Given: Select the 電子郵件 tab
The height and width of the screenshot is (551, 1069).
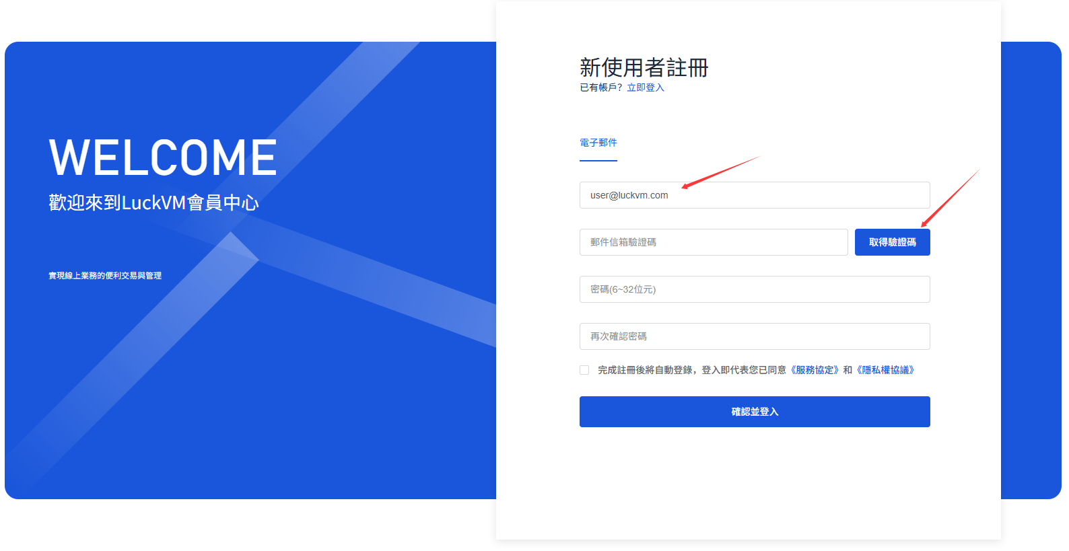Looking at the screenshot, I should click(598, 143).
